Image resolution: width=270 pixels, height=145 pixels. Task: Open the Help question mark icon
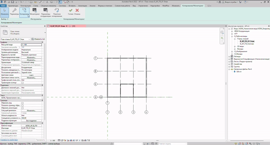pos(245,2)
